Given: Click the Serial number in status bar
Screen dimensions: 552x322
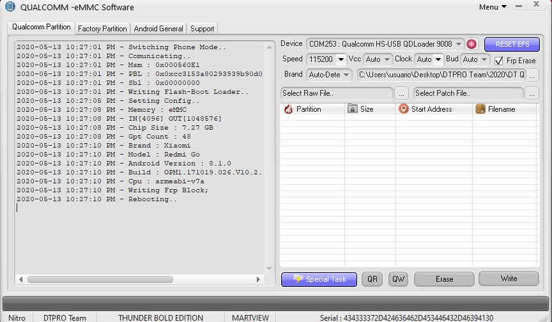Looking at the screenshot, I should 406,318.
